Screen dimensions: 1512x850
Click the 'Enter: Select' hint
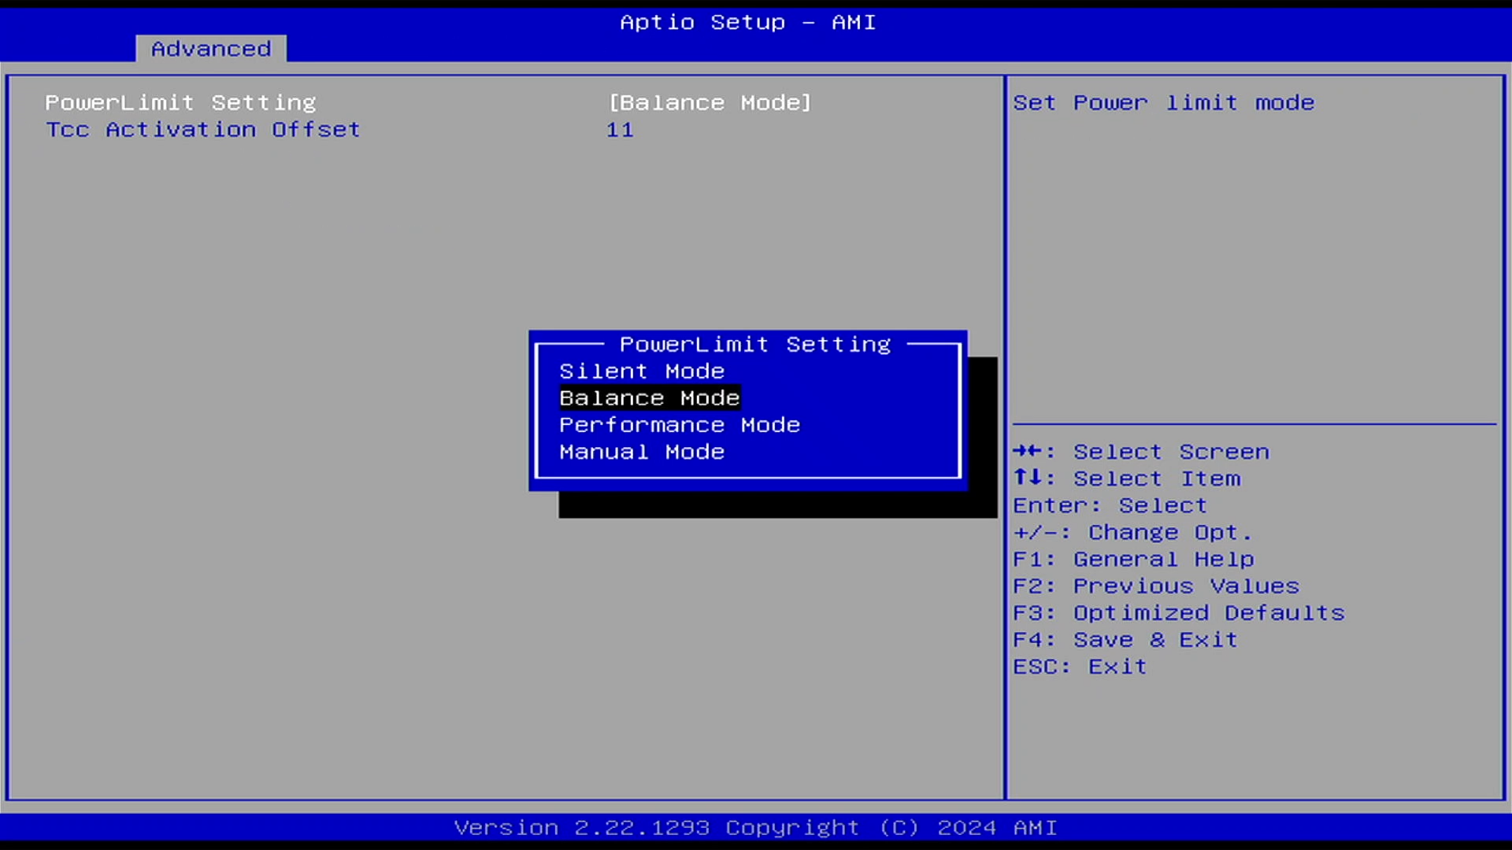(1110, 505)
